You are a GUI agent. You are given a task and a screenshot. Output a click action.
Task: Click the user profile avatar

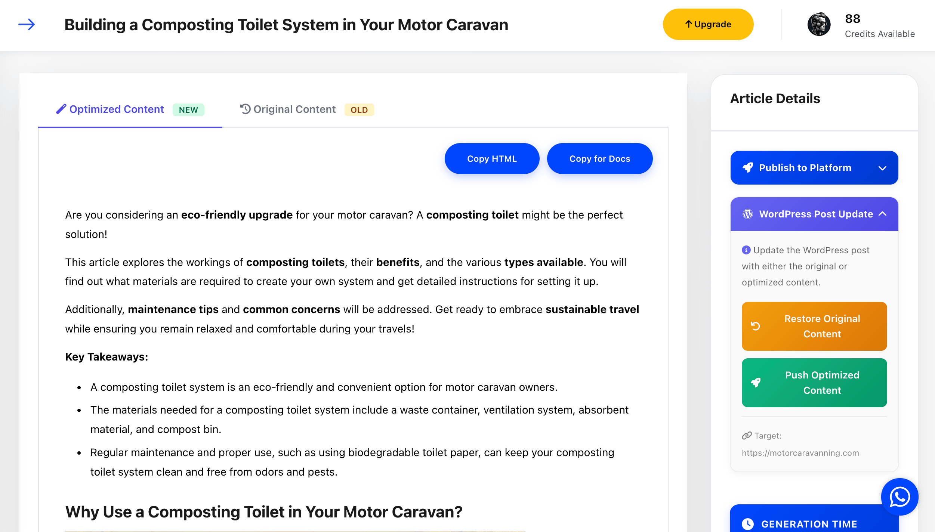point(819,25)
